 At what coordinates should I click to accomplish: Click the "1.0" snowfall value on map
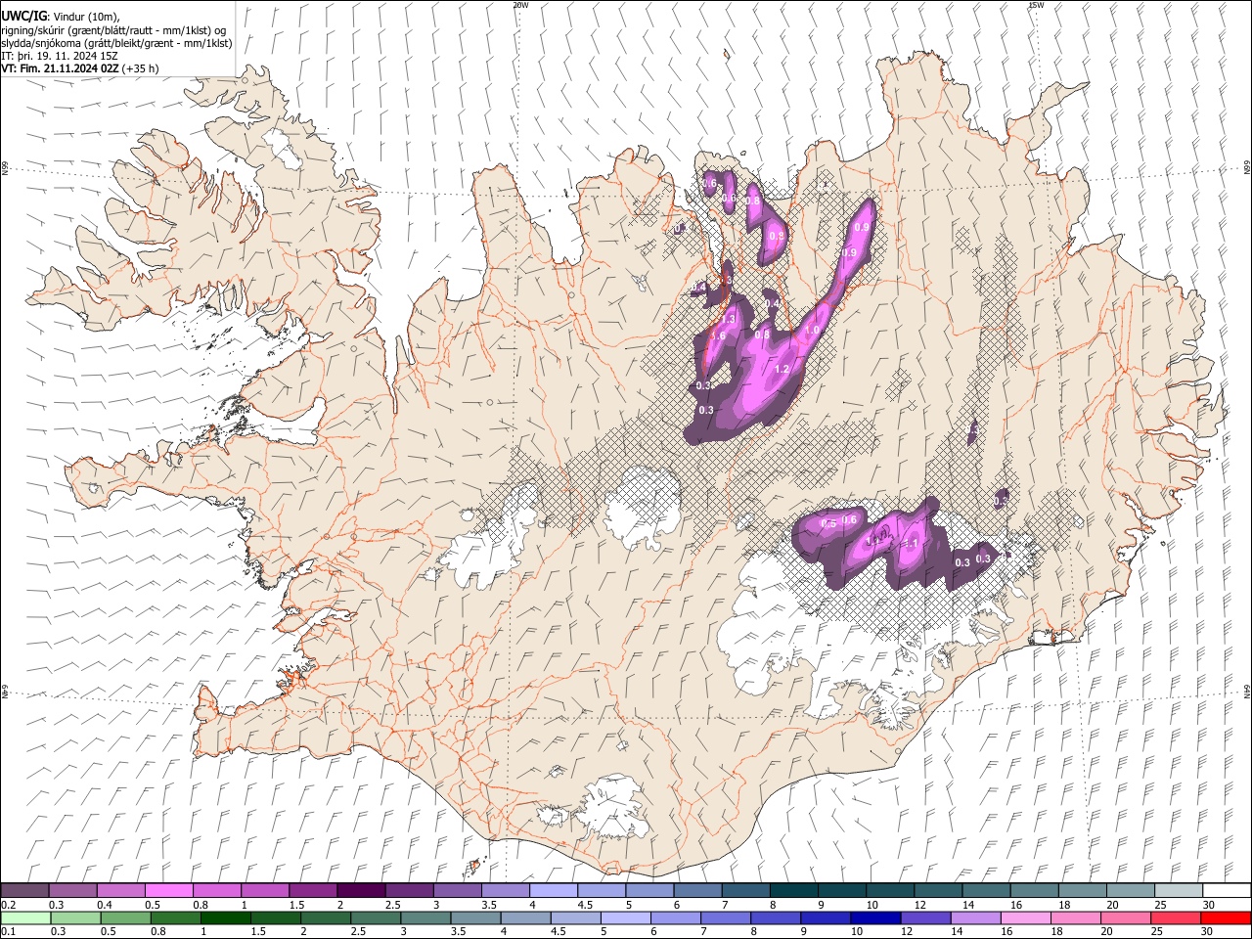(x=812, y=331)
